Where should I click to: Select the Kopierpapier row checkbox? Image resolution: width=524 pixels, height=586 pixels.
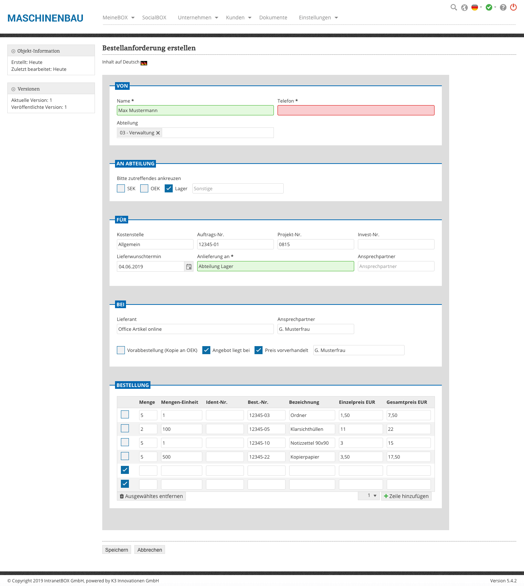coord(125,456)
